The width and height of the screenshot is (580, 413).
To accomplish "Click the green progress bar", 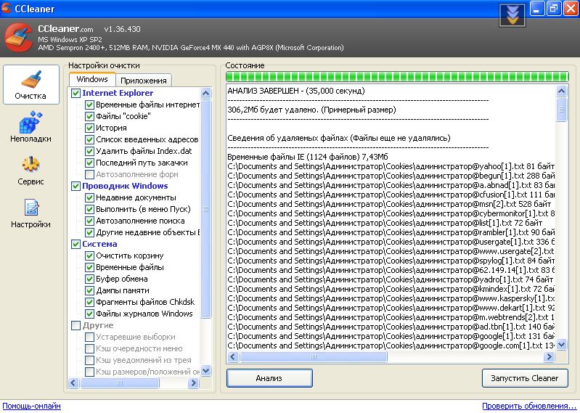I will [x=396, y=76].
